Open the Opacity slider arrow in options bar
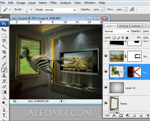This screenshot has width=150, height=121. pyautogui.click(x=102, y=9)
